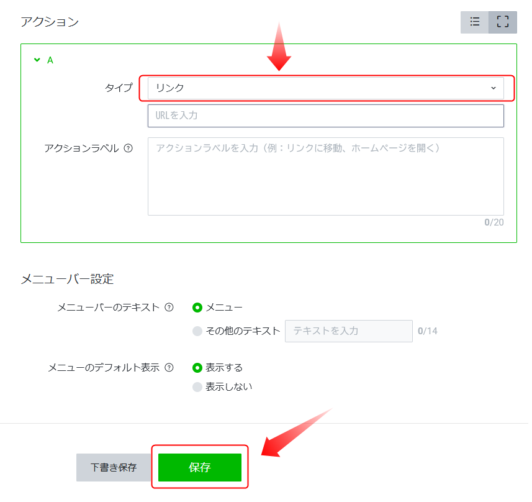Screen dimensions: 532x502
Task: Click the green 保存 save button
Action: point(200,467)
